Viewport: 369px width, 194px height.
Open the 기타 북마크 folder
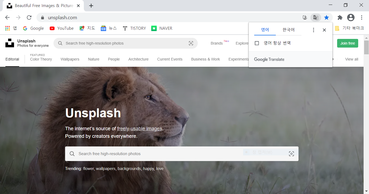tap(349, 28)
